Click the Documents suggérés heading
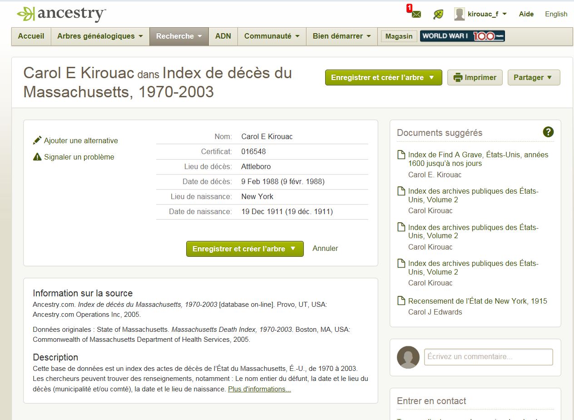Image resolution: width=574 pixels, height=420 pixels. click(x=440, y=133)
